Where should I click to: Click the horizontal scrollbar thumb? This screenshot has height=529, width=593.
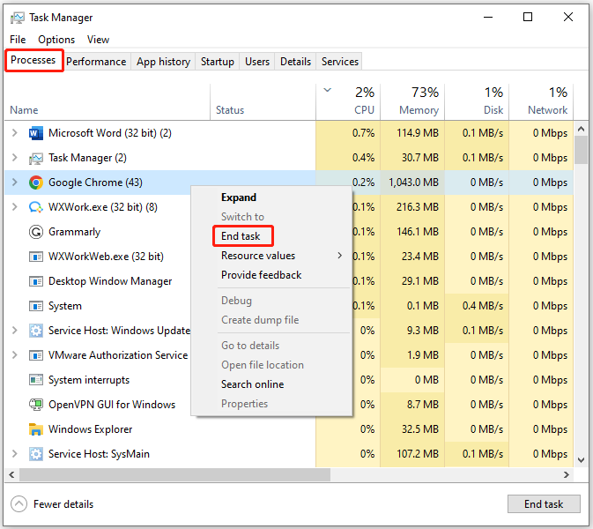click(x=174, y=474)
